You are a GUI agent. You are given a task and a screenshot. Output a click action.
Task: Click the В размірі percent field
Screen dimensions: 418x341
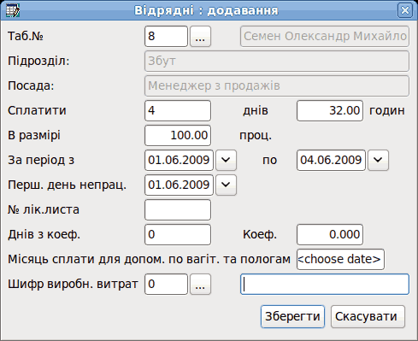[178, 135]
